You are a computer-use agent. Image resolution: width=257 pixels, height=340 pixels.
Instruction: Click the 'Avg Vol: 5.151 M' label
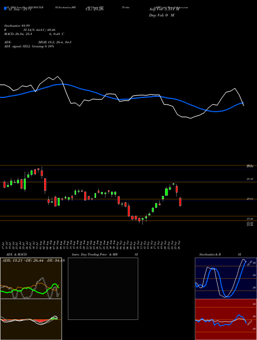point(164,9)
